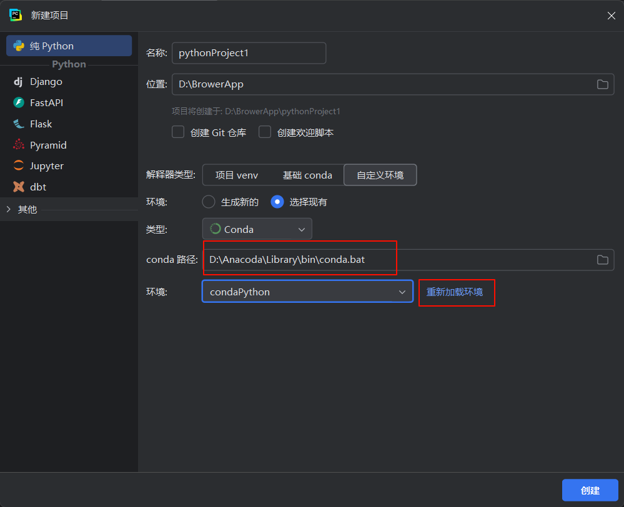Image resolution: width=624 pixels, height=507 pixels.
Task: Open the 类型 Conda dropdown
Action: pos(257,229)
